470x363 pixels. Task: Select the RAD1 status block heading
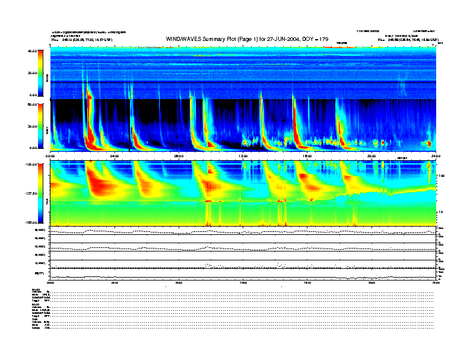pyautogui.click(x=36, y=305)
